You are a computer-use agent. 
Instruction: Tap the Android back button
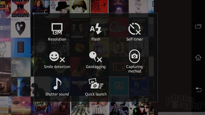(x=198, y=90)
